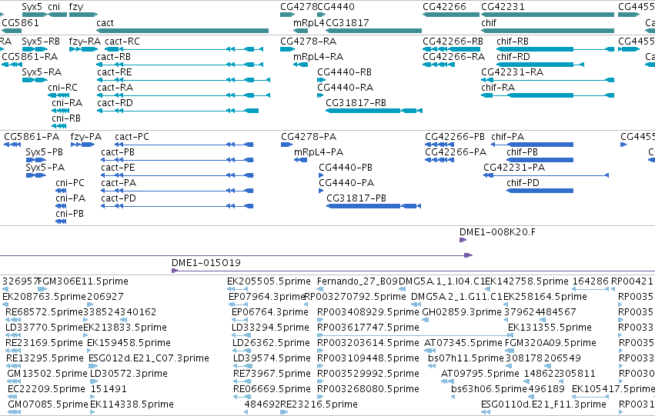The image size is (655, 416).
Task: Select EST GH02859.3prime
Action: pos(425,320)
